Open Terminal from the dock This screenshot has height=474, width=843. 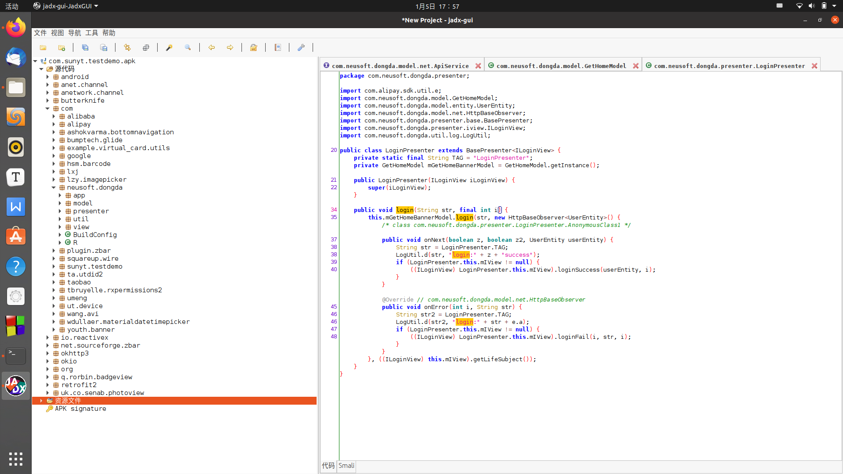(x=16, y=356)
